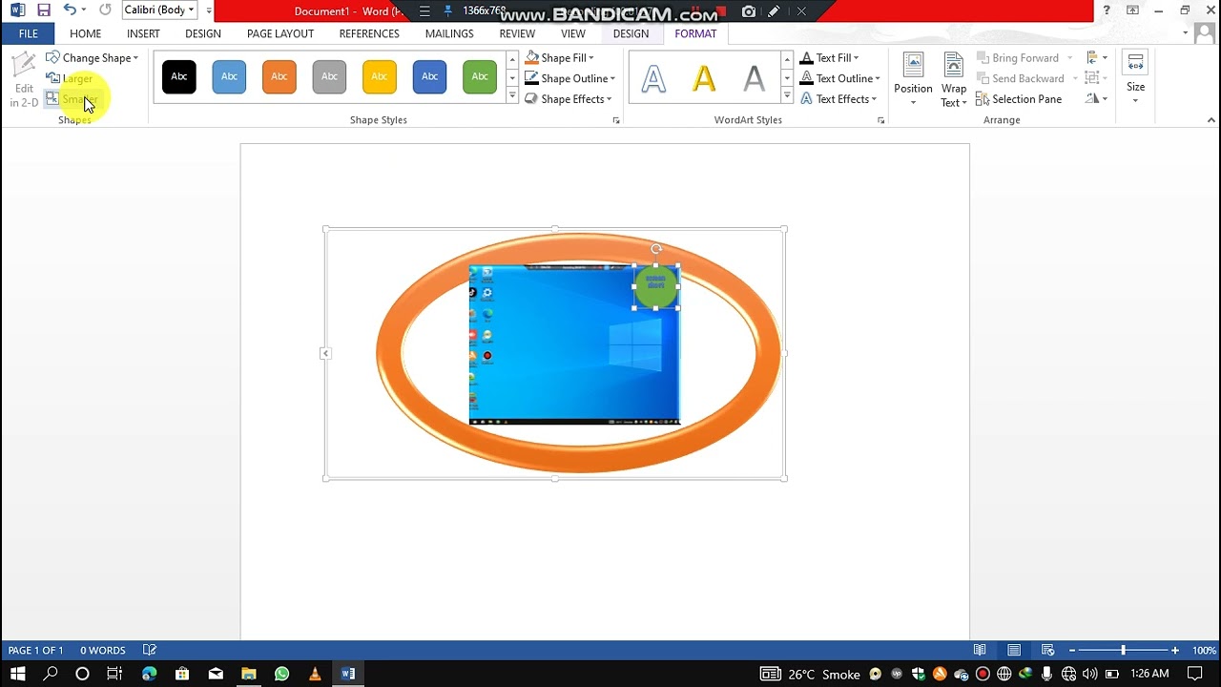
Task: Open the Shape Outline dropdown
Action: 569,78
